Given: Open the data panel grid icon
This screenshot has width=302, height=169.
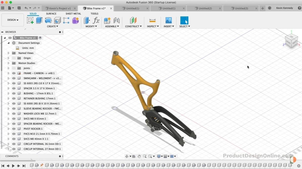Looking at the screenshot, I should click(x=3, y=8).
